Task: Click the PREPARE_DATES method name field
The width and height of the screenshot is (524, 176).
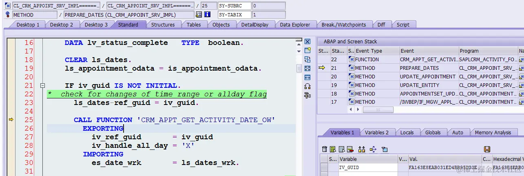Action: pos(129,15)
